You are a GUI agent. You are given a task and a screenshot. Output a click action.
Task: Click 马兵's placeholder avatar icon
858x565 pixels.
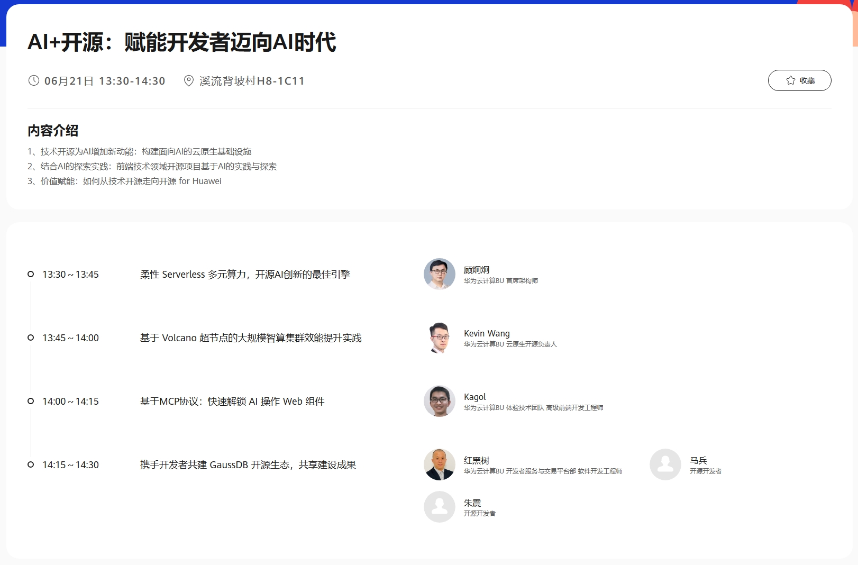(665, 464)
